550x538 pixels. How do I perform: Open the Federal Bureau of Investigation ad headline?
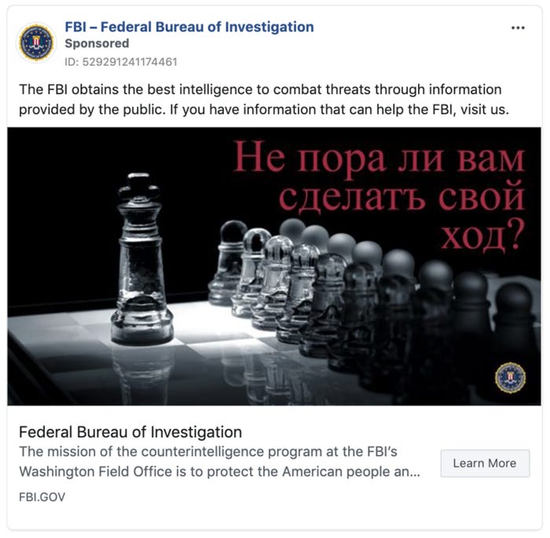tap(130, 432)
